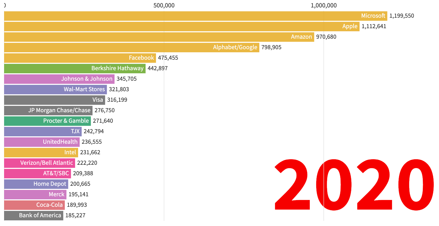
Task: Click the value 798,905
Action: [x=271, y=47]
